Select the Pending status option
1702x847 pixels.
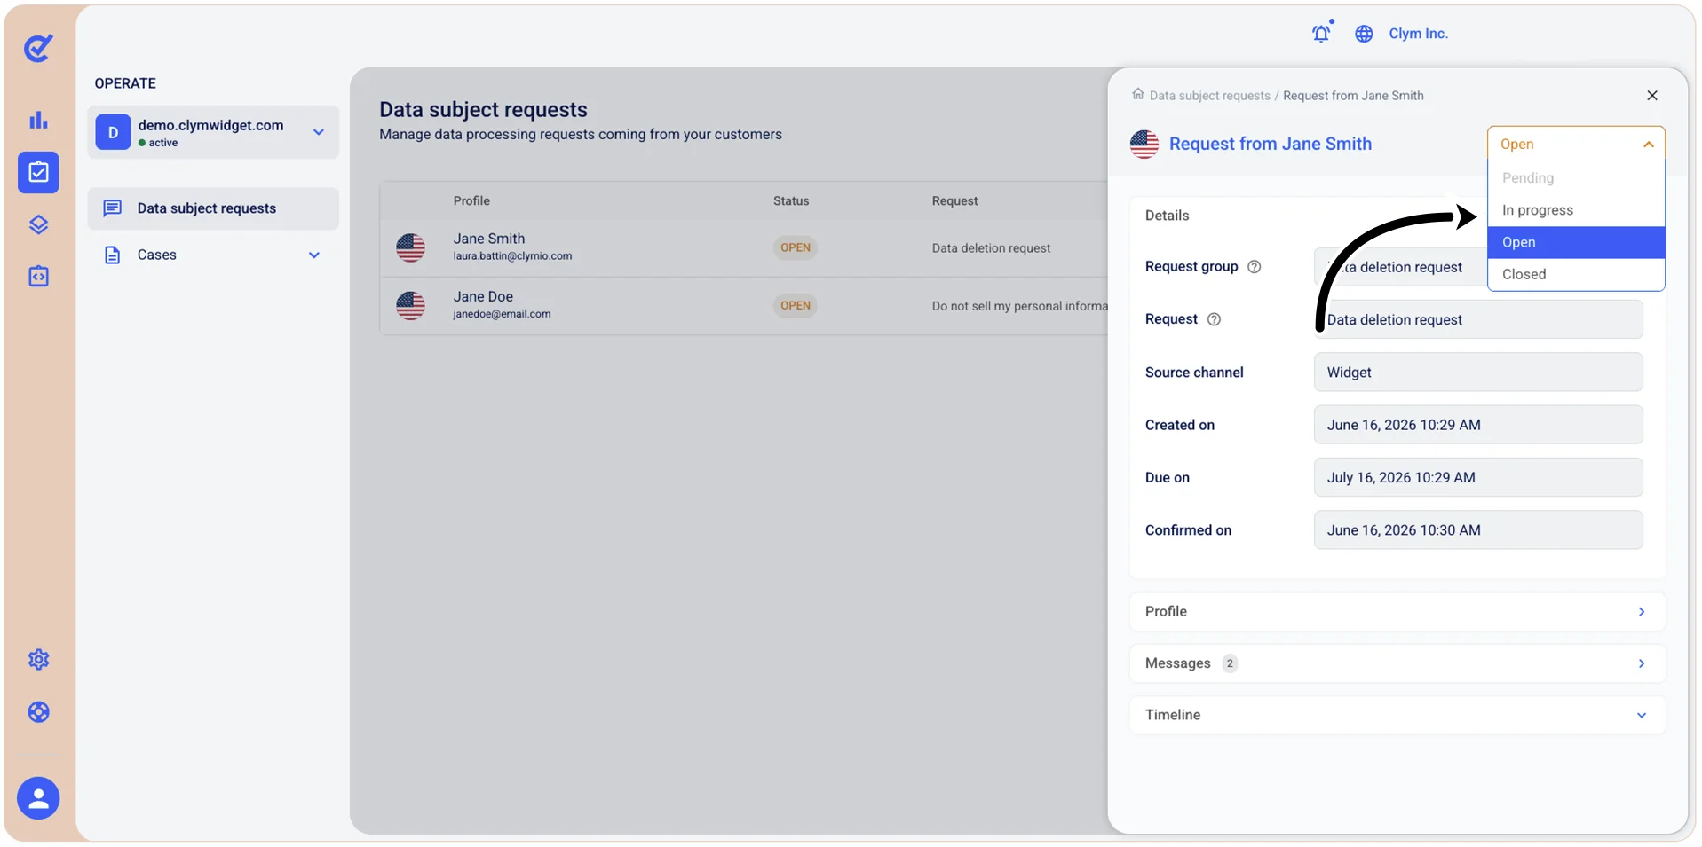pyautogui.click(x=1575, y=178)
